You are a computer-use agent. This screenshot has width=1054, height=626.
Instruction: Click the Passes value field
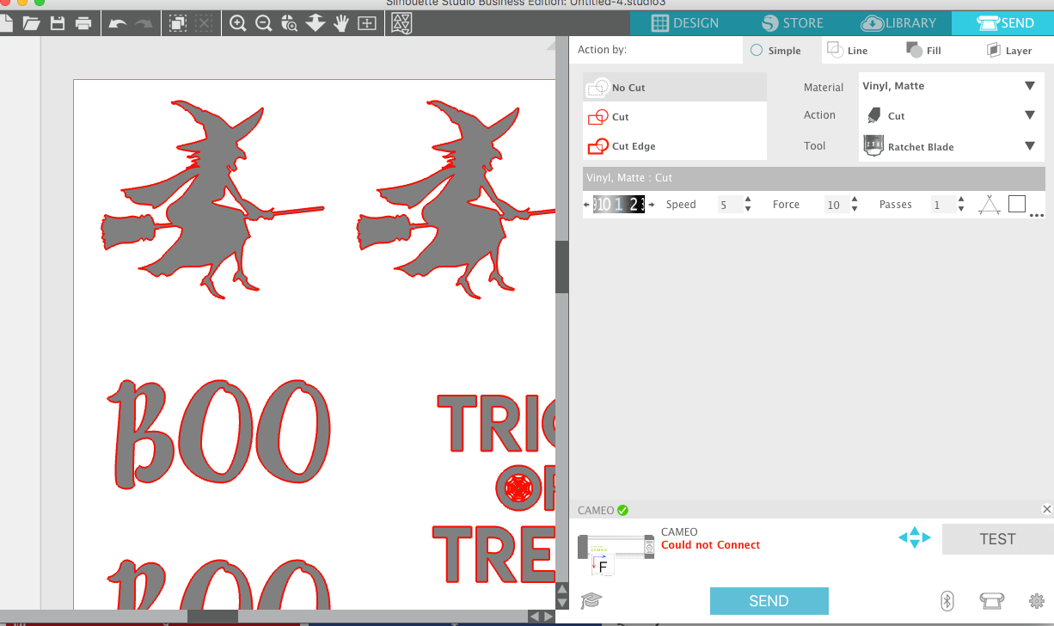pyautogui.click(x=942, y=205)
